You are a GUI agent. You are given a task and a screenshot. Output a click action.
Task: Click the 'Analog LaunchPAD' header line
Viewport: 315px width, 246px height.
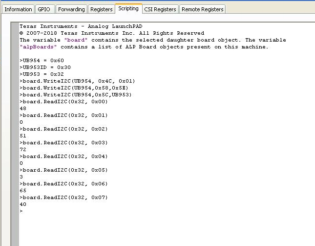(81, 26)
